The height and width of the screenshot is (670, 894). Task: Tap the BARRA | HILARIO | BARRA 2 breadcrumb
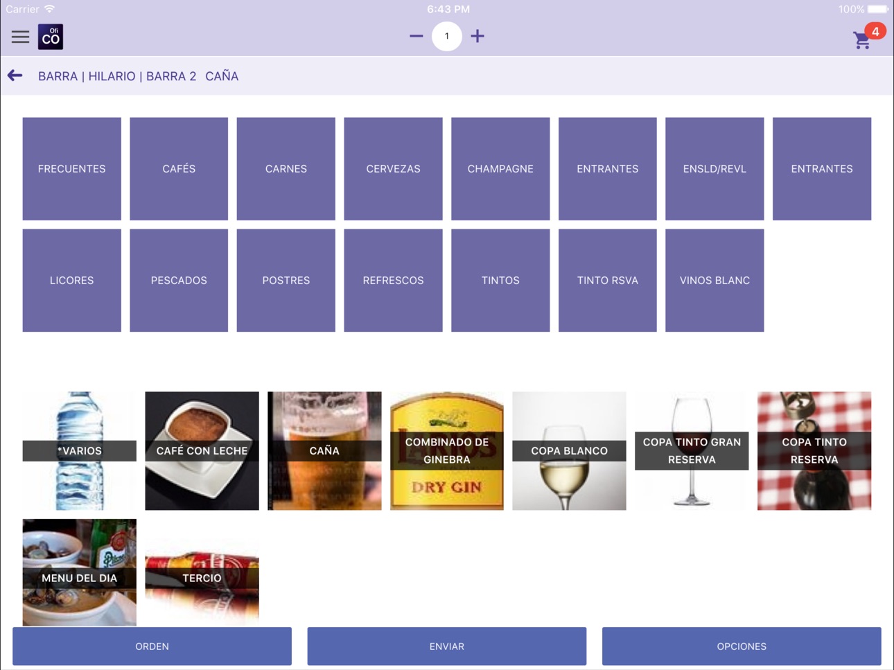[117, 76]
